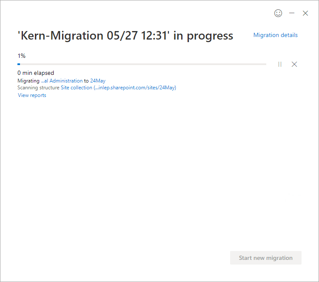The image size is (319, 282).
Task: Close the migration tool window
Action: point(305,13)
